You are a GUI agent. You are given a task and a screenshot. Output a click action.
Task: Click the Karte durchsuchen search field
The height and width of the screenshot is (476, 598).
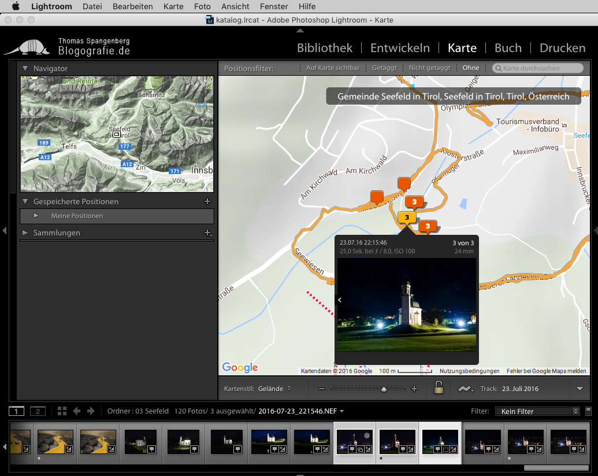(538, 68)
